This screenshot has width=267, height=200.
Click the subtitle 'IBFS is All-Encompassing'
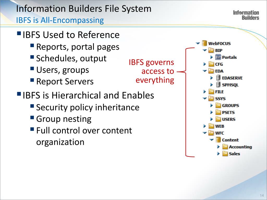(x=60, y=20)
